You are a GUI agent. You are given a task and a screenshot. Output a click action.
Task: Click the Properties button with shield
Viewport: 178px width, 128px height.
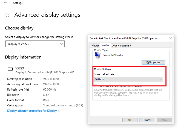[x=153, y=62]
